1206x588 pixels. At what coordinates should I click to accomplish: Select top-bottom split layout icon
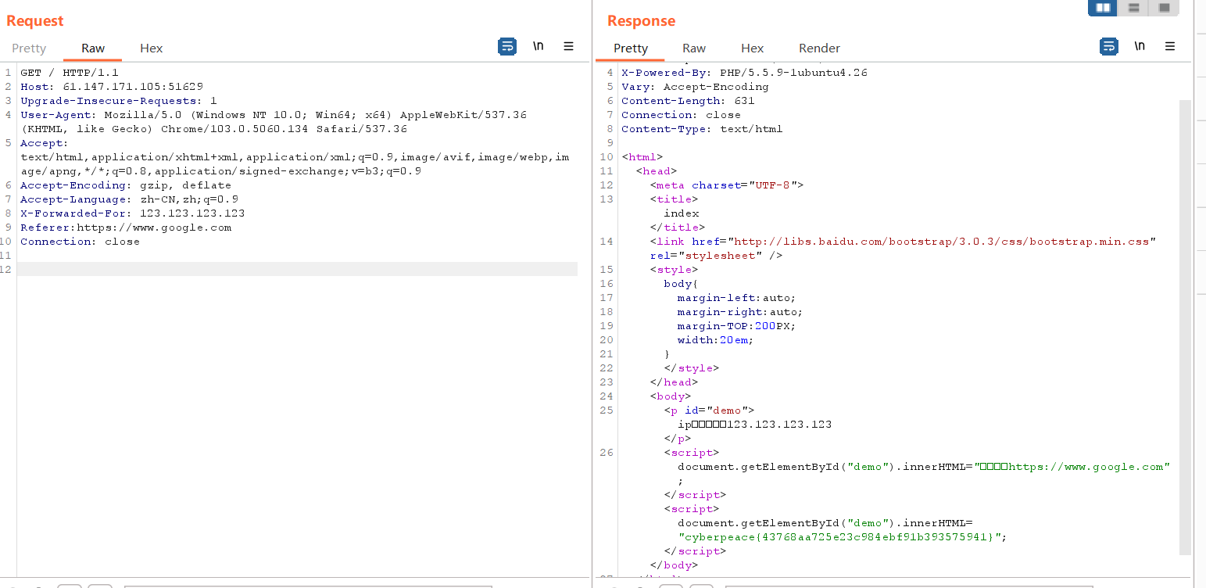[1133, 8]
